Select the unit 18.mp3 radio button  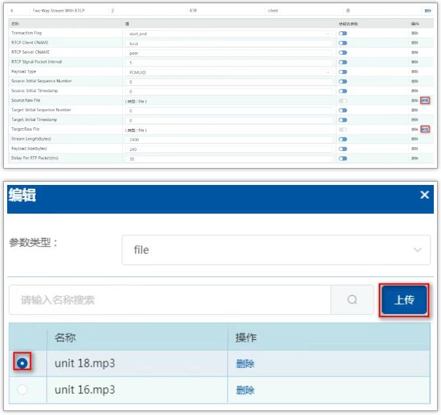[24, 363]
